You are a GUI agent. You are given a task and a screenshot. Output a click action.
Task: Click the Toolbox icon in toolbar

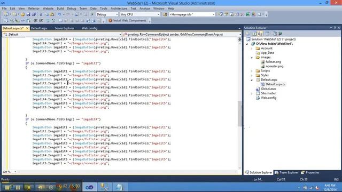(x=242, y=14)
